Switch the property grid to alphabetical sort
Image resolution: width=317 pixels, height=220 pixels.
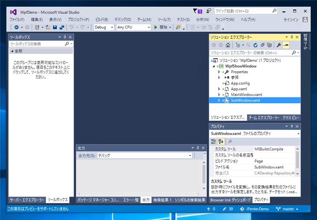221,142
